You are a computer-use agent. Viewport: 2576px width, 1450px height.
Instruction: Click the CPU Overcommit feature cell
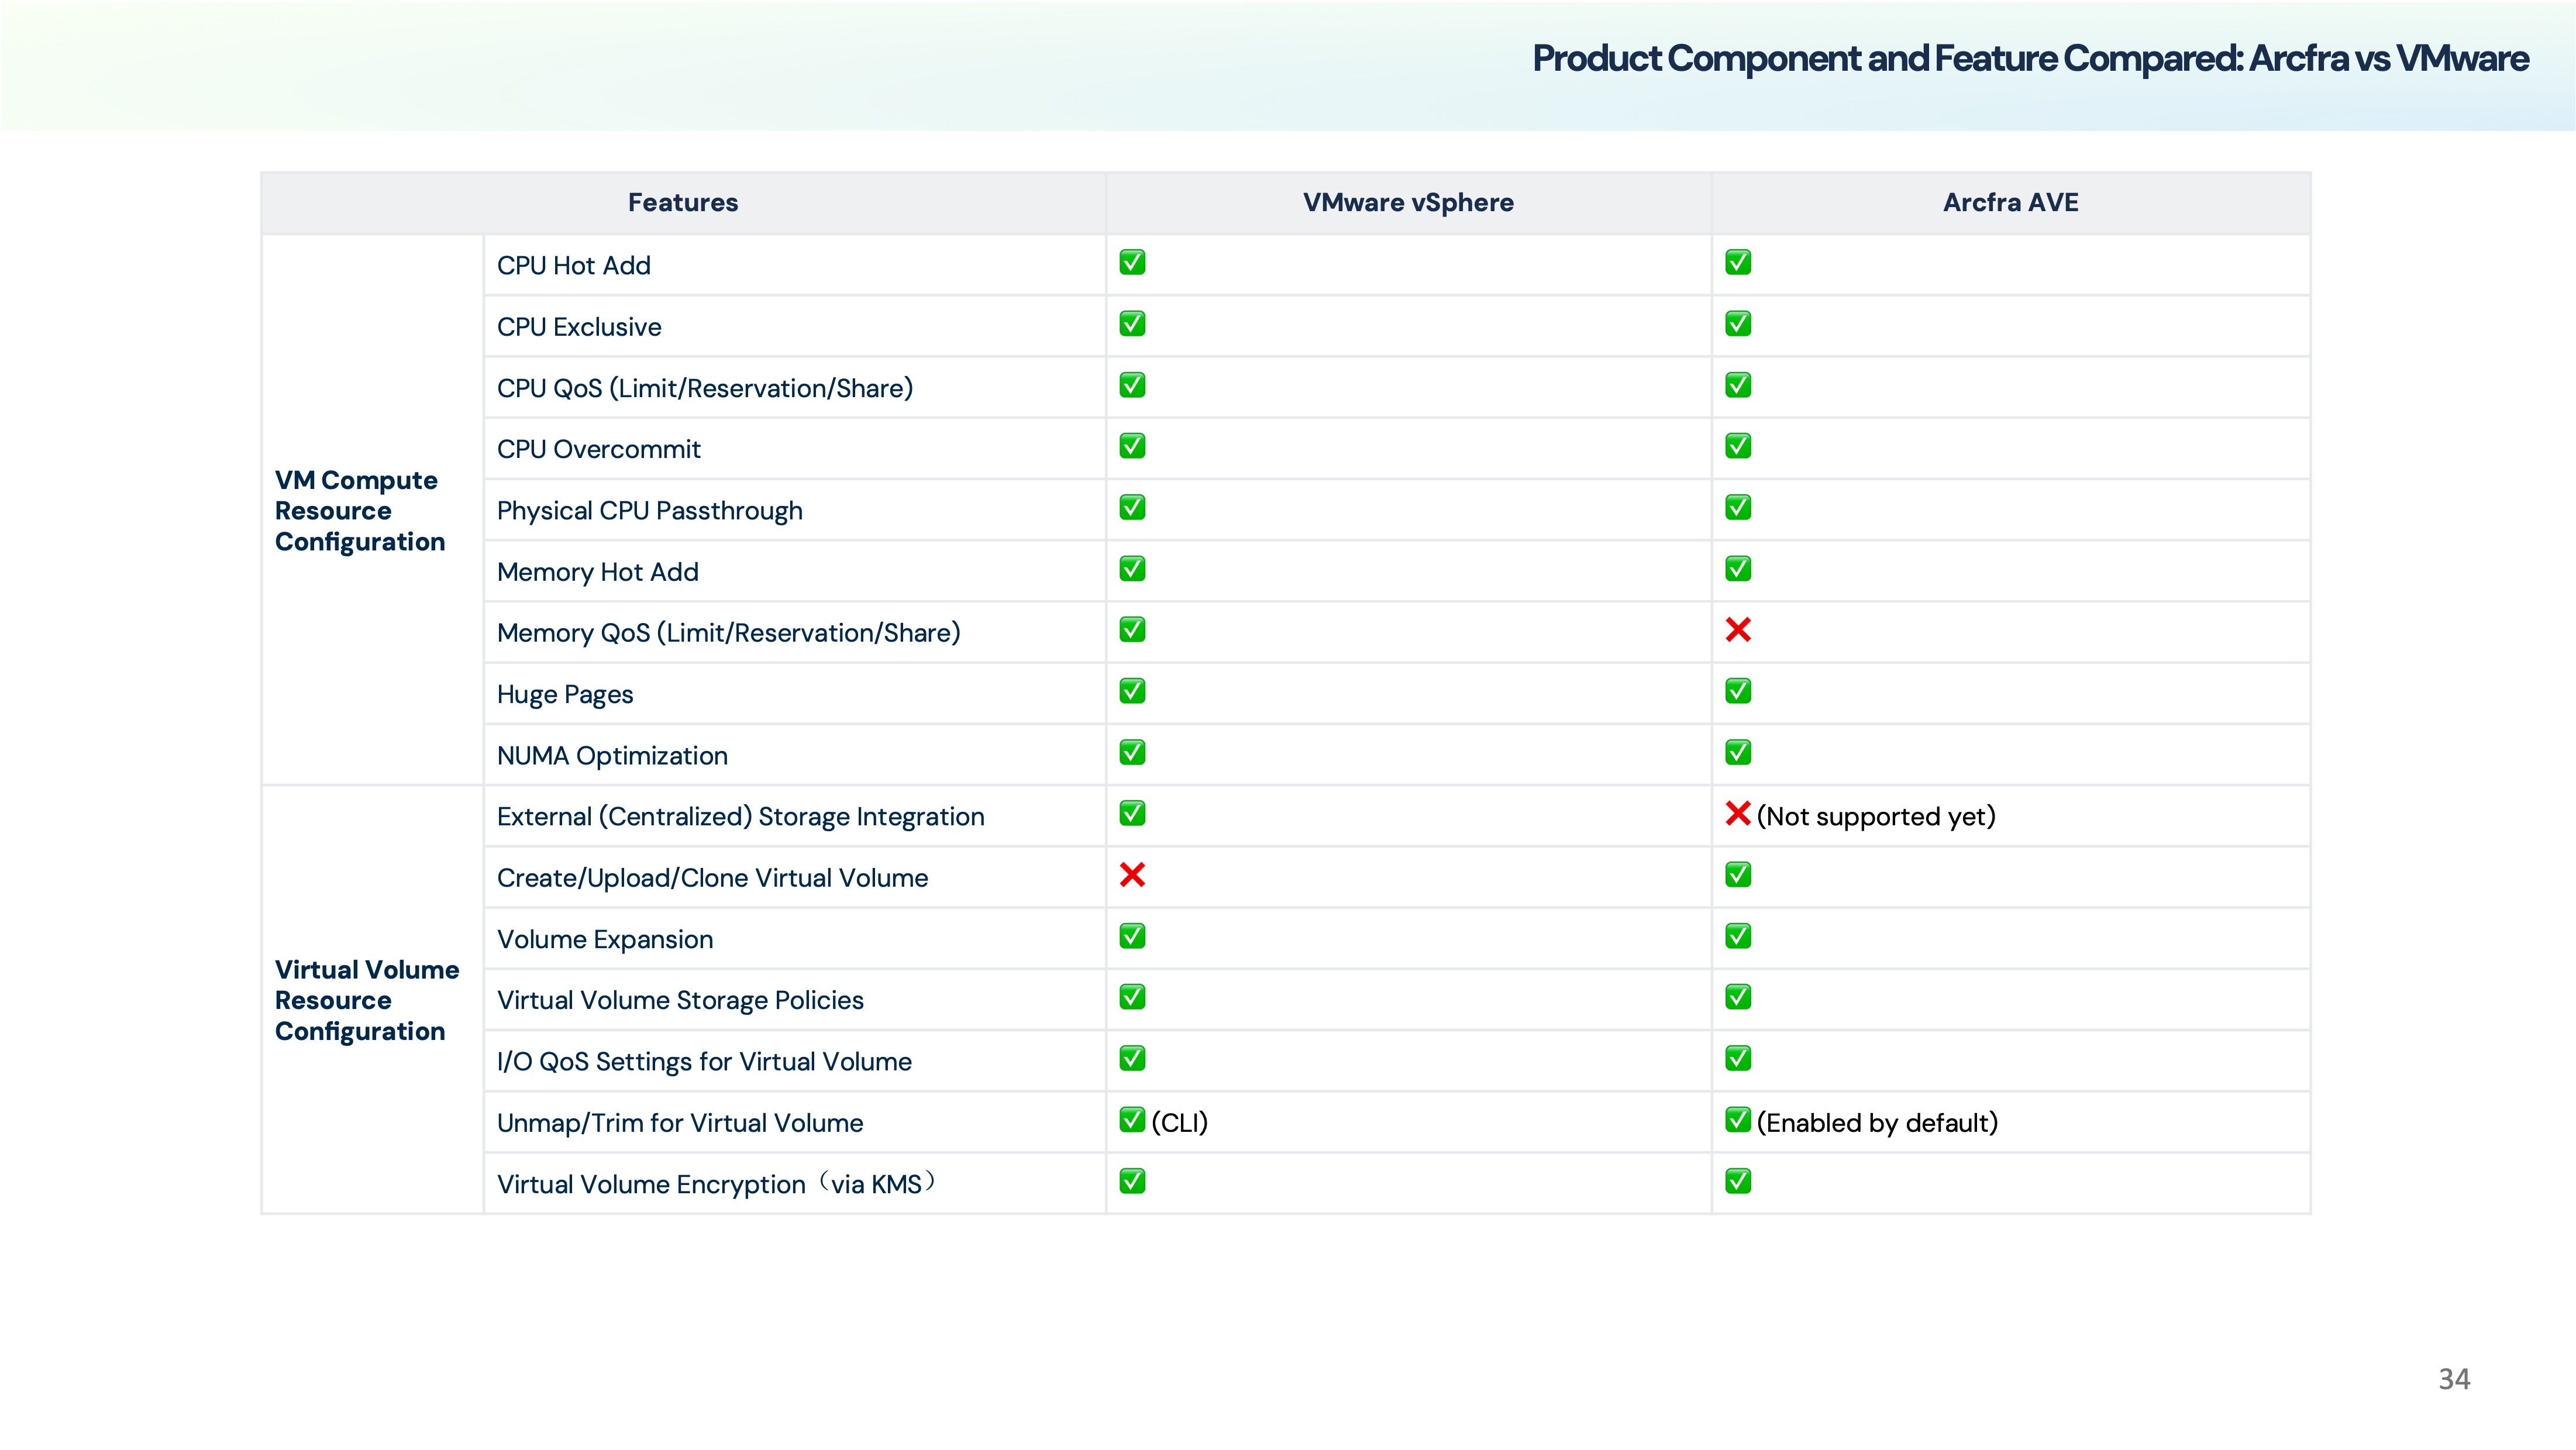click(x=794, y=449)
